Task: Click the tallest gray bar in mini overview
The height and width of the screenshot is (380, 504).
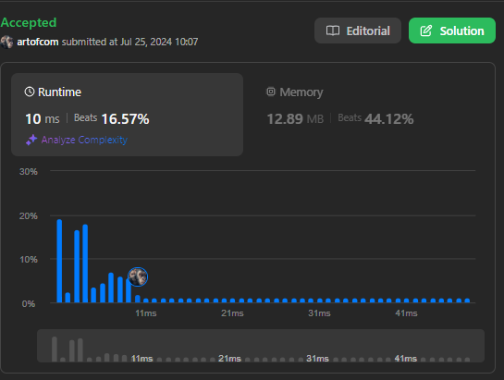Action: (55, 349)
